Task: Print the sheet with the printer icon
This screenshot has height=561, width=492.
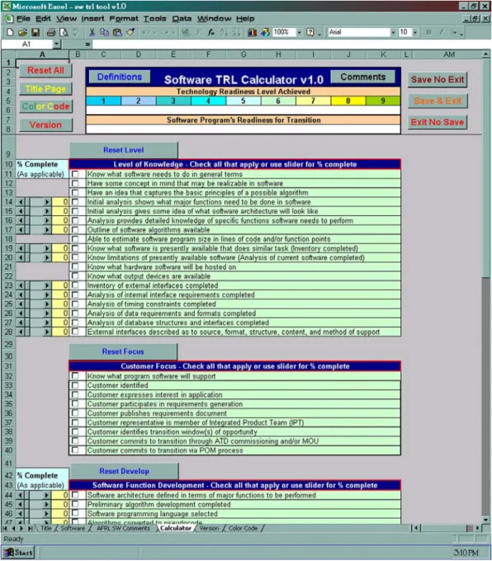Action: tap(51, 32)
